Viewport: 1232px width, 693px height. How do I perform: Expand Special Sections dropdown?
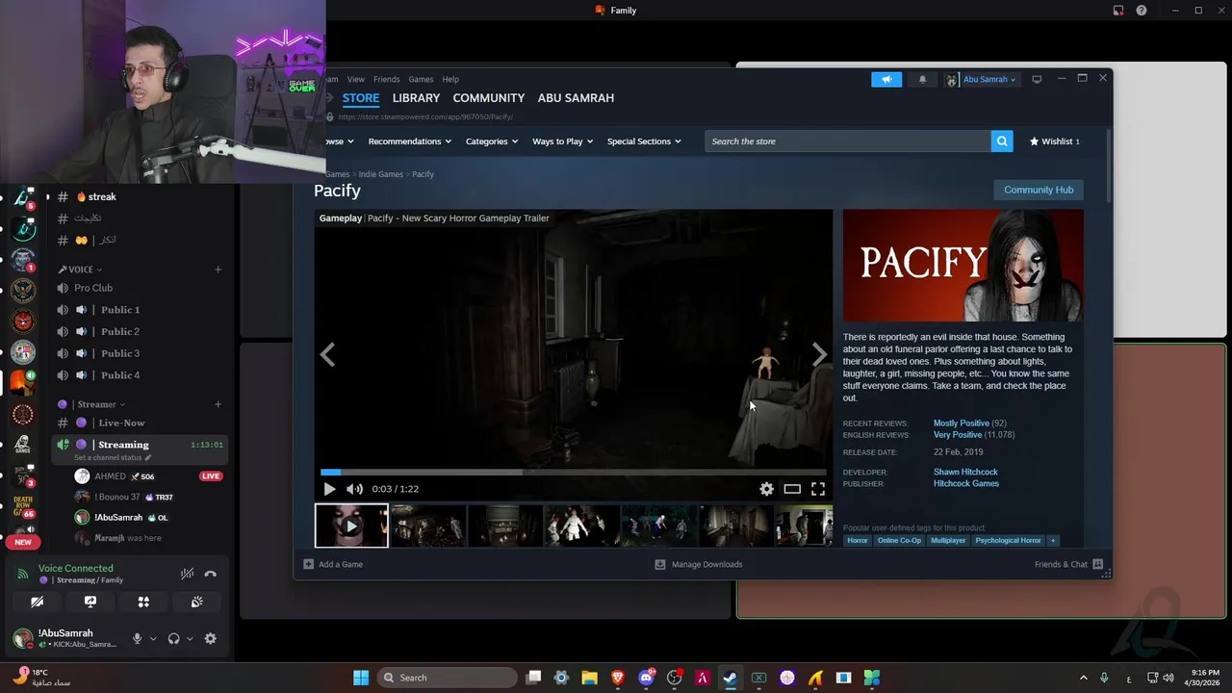pyautogui.click(x=644, y=141)
